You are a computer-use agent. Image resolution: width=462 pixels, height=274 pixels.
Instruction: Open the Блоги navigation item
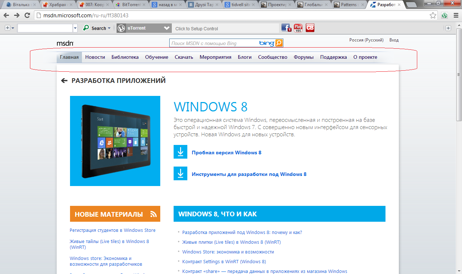245,57
